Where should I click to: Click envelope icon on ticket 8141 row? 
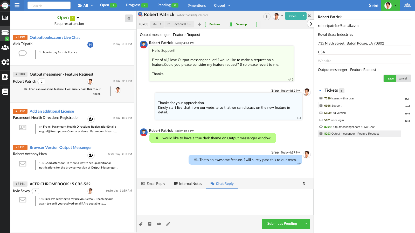(x=23, y=200)
